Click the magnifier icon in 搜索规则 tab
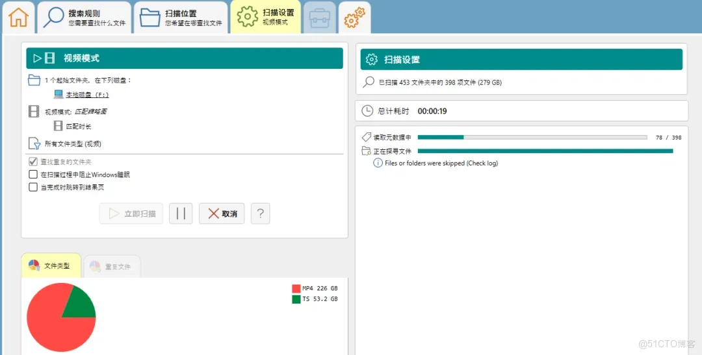 (54, 18)
